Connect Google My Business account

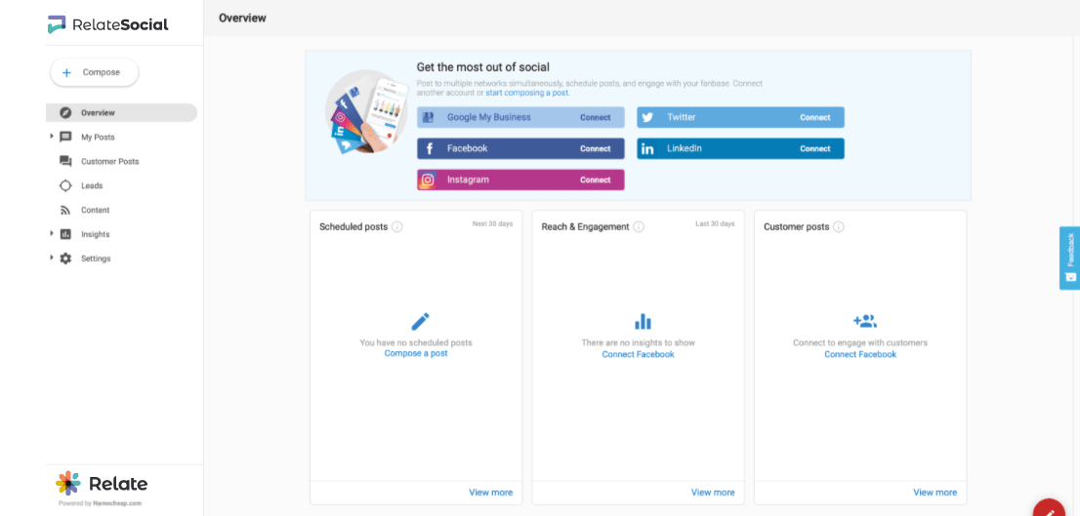point(595,118)
